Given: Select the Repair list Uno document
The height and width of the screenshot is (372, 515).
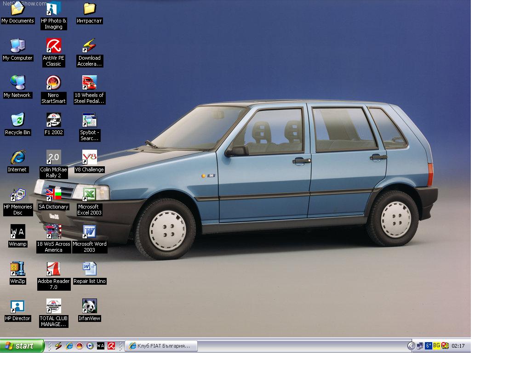Looking at the screenshot, I should [89, 269].
